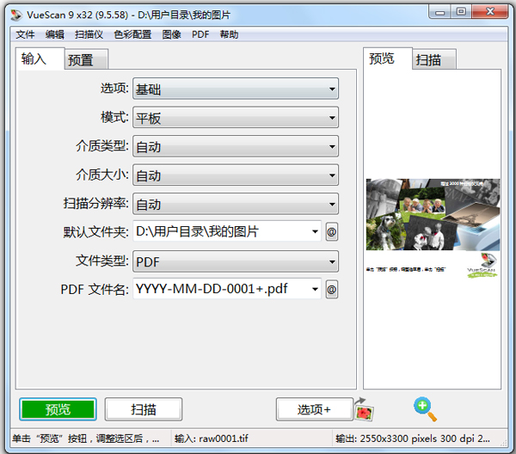Click the @ button next to PDF 文件名
This screenshot has width=516, height=454.
coord(332,290)
